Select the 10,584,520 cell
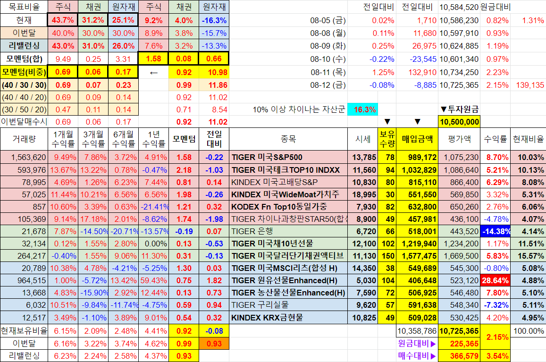The height and width of the screenshot is (362, 546). (x=459, y=7)
